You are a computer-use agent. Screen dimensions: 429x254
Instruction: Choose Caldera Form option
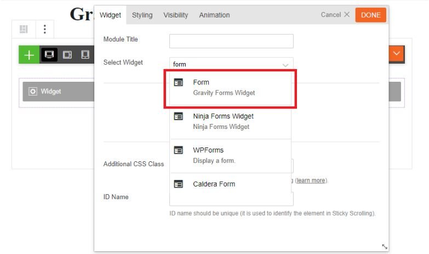pos(231,184)
